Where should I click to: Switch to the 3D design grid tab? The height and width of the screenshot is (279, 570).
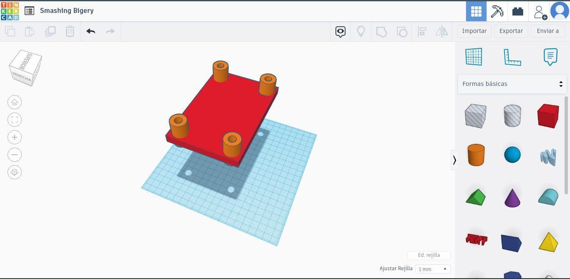476,11
